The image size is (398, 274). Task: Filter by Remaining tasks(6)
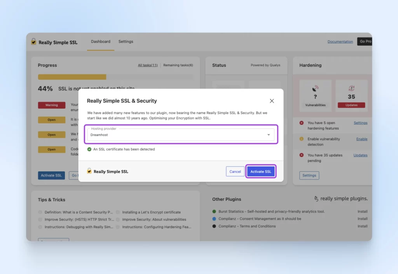pyautogui.click(x=178, y=65)
